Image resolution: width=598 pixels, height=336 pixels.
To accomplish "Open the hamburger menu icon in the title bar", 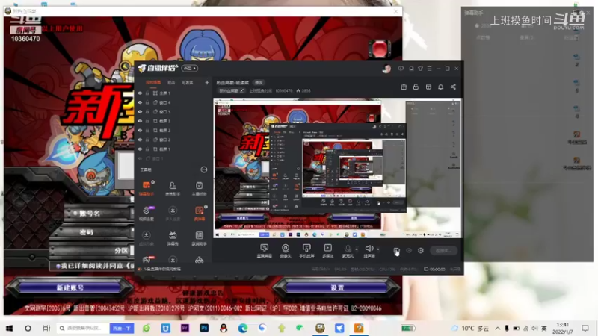I will pos(429,69).
